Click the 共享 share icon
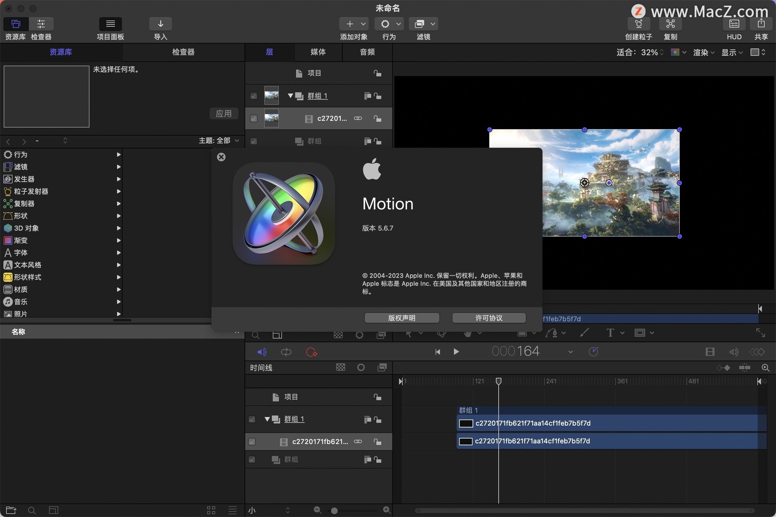 [761, 24]
